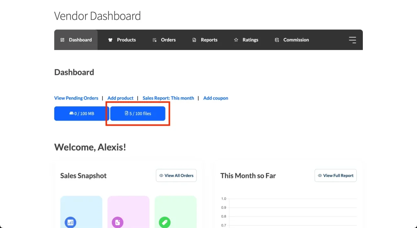The width and height of the screenshot is (417, 228).
Task: Click the shirt icon beside Products
Action: [x=110, y=40]
